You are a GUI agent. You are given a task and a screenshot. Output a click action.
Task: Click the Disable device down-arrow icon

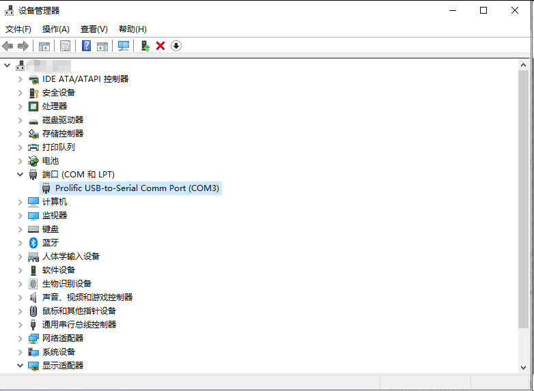(x=176, y=46)
